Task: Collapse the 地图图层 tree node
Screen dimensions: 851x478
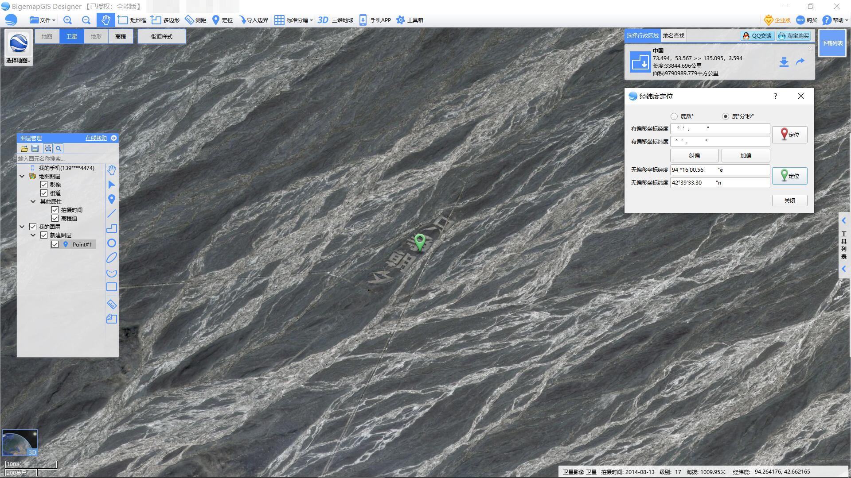Action: (22, 176)
